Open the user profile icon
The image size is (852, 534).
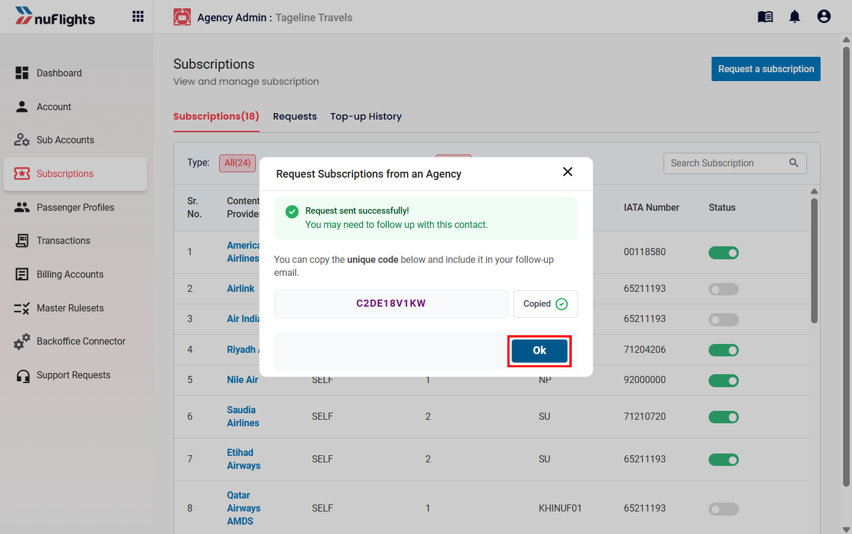pos(824,17)
